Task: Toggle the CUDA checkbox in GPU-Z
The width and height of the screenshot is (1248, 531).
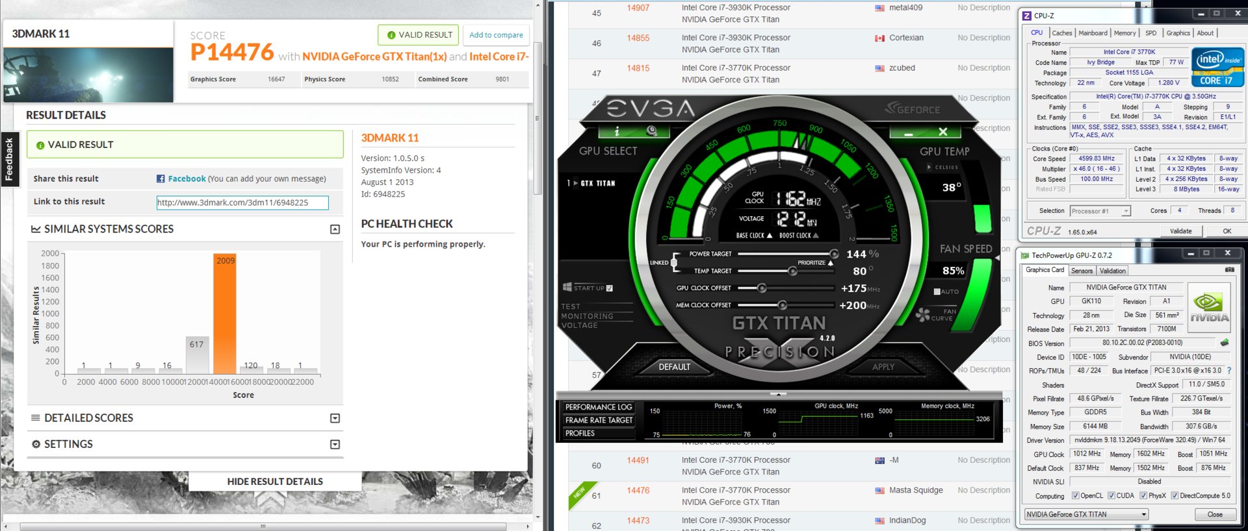Action: 1111,495
